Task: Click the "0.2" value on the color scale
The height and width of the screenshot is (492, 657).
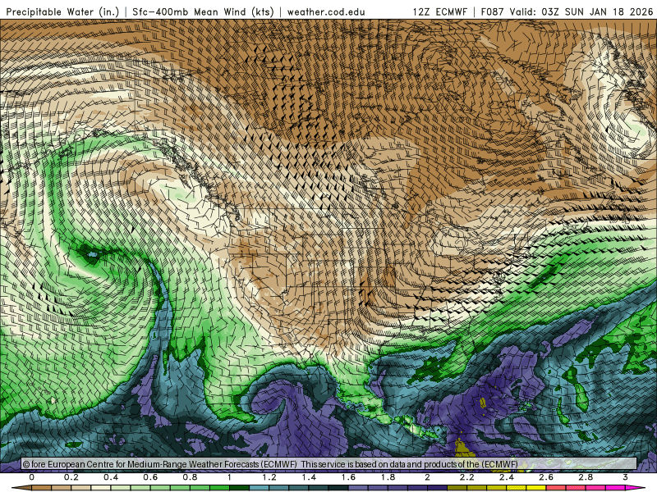Action: [x=71, y=477]
